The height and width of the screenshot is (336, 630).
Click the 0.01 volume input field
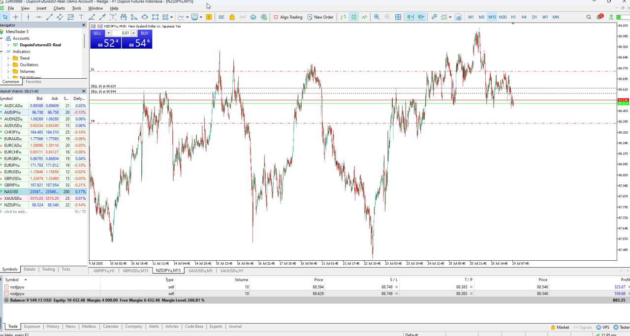tap(121, 33)
